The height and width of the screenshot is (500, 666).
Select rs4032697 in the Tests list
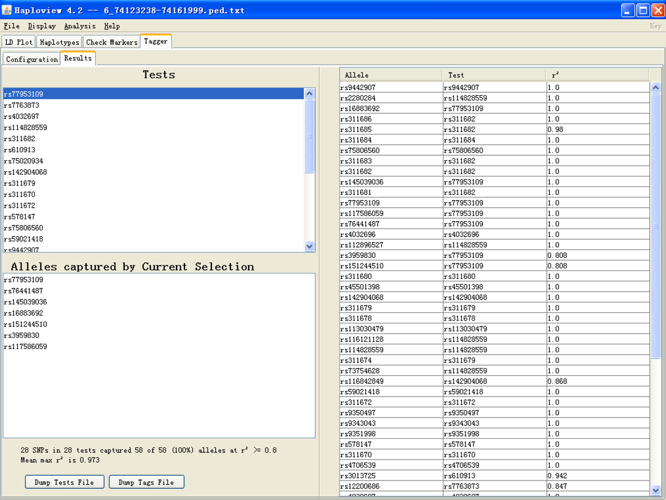(x=154, y=116)
